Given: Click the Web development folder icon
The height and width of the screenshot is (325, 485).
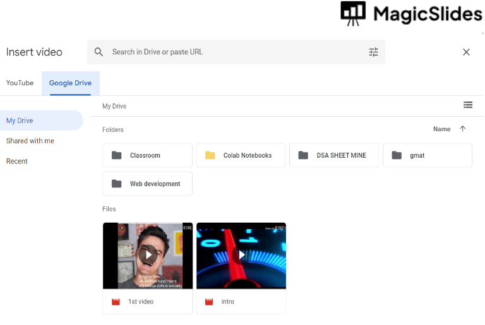Looking at the screenshot, I should coord(117,184).
